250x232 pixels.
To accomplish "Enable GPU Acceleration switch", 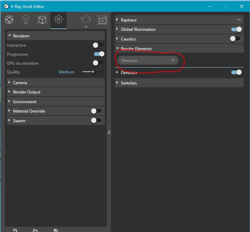I will pyautogui.click(x=98, y=63).
